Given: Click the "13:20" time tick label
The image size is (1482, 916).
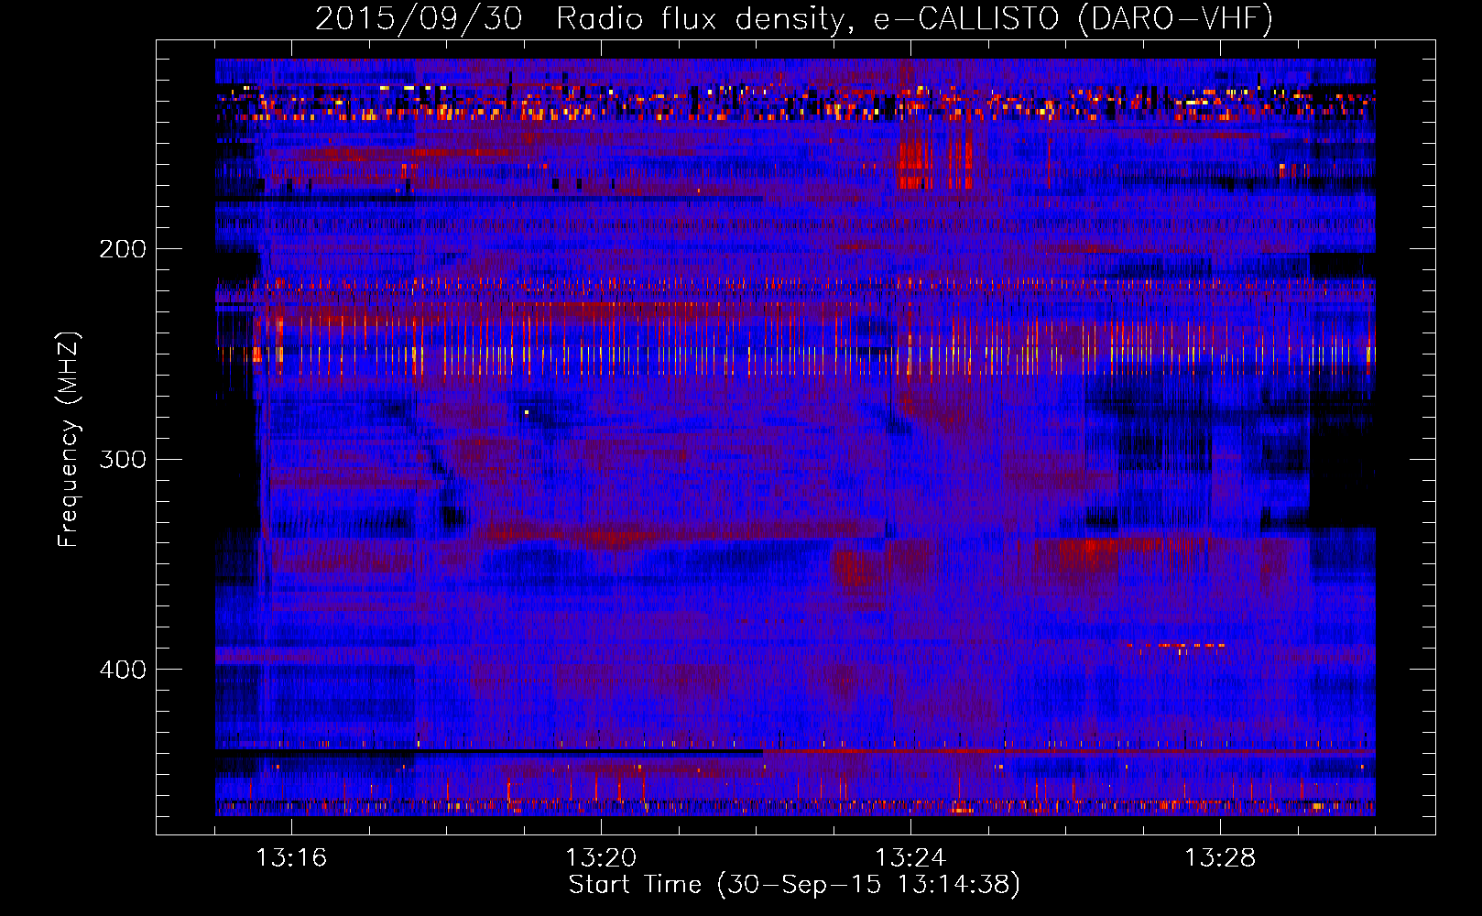Looking at the screenshot, I should tap(601, 857).
